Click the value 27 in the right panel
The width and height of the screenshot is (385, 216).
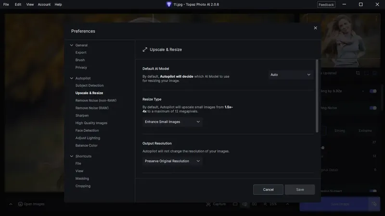(x=374, y=142)
